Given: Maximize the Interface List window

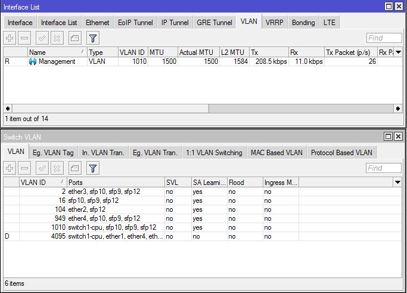Looking at the screenshot, I should pyautogui.click(x=389, y=7).
